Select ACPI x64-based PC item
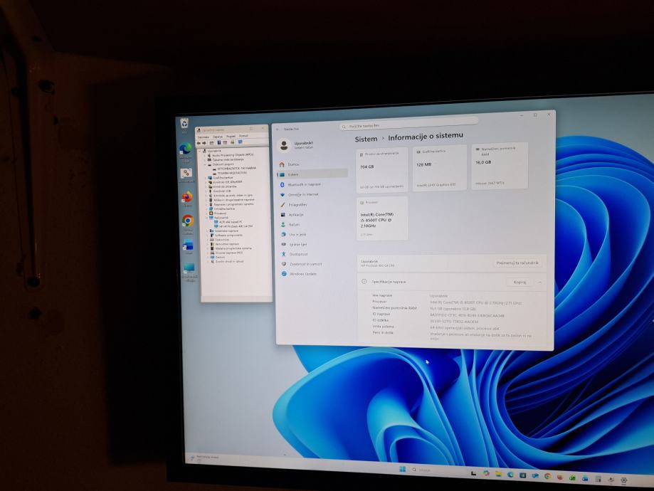The width and height of the screenshot is (654, 491). [231, 222]
